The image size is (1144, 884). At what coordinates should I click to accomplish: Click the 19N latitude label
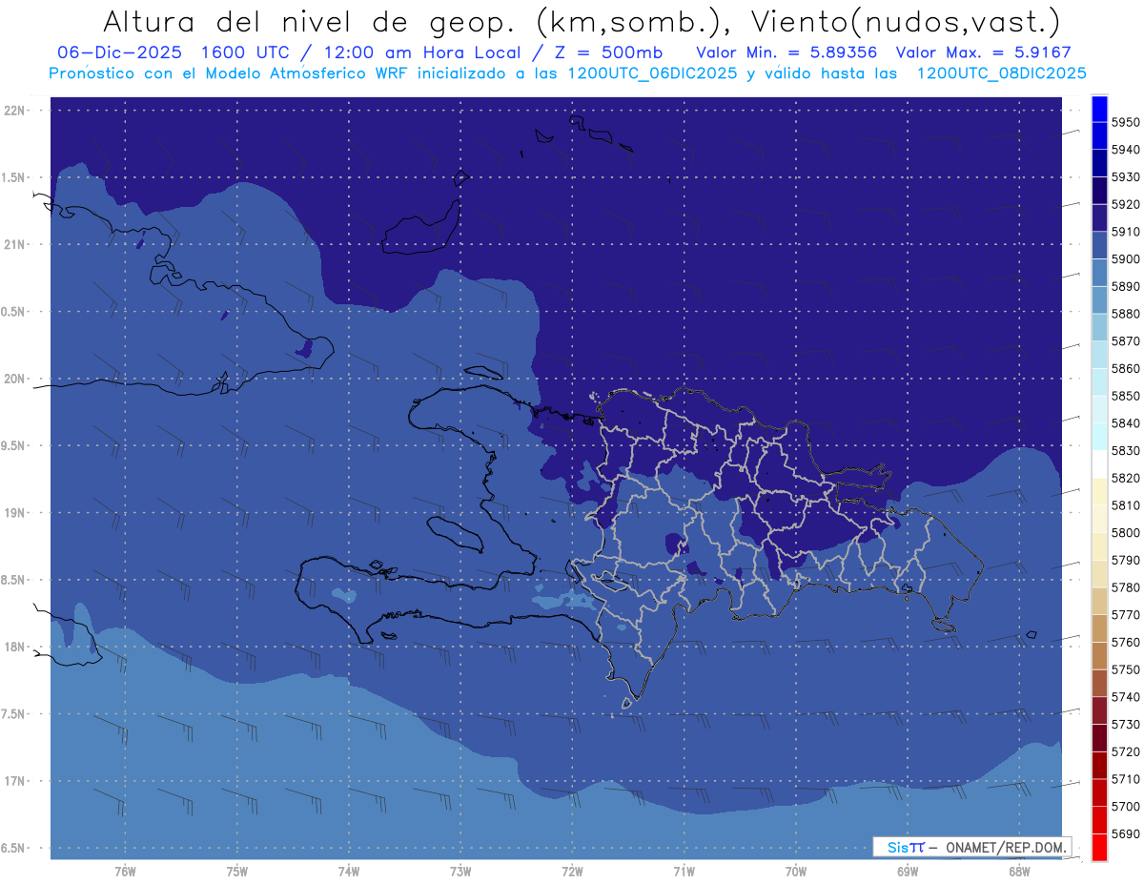click(x=16, y=513)
